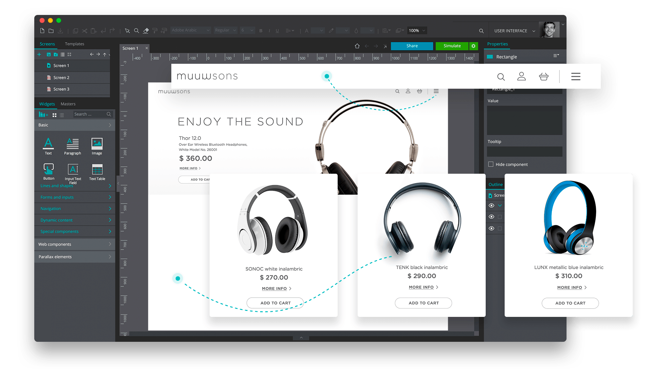Select the arrow selection tool
The width and height of the screenshot is (659, 377).
click(x=127, y=31)
